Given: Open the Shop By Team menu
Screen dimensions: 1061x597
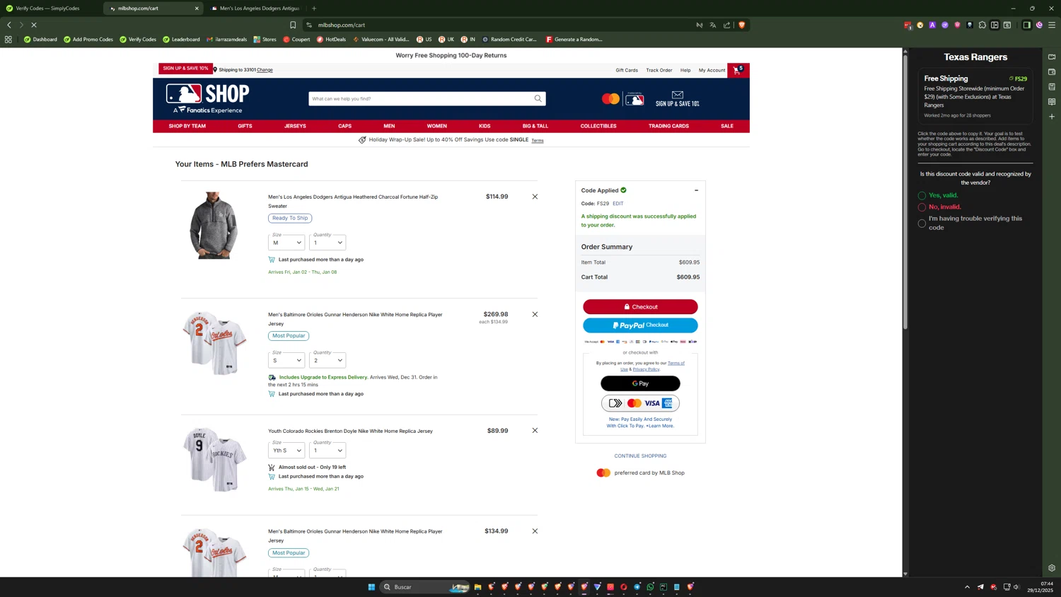Looking at the screenshot, I should [x=187, y=126].
